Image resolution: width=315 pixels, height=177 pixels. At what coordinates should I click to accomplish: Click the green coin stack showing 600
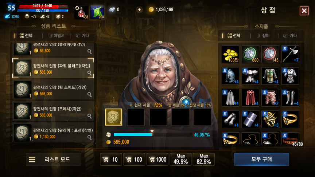tap(250, 54)
